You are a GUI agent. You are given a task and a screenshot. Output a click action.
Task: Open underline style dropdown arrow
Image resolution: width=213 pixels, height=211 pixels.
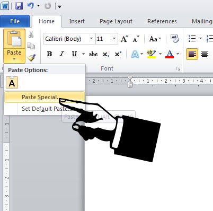pyautogui.click(x=83, y=54)
